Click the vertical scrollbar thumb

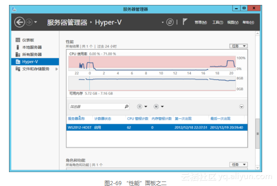[x=258, y=133]
